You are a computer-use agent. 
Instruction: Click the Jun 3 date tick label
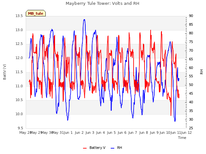coord(90,133)
